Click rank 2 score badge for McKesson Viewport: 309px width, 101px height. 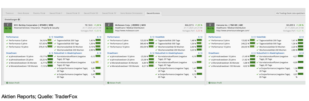(x=109, y=27)
